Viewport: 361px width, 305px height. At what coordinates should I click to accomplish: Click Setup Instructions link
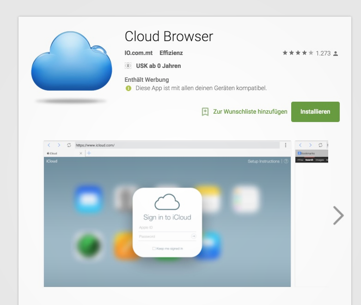[x=263, y=161]
